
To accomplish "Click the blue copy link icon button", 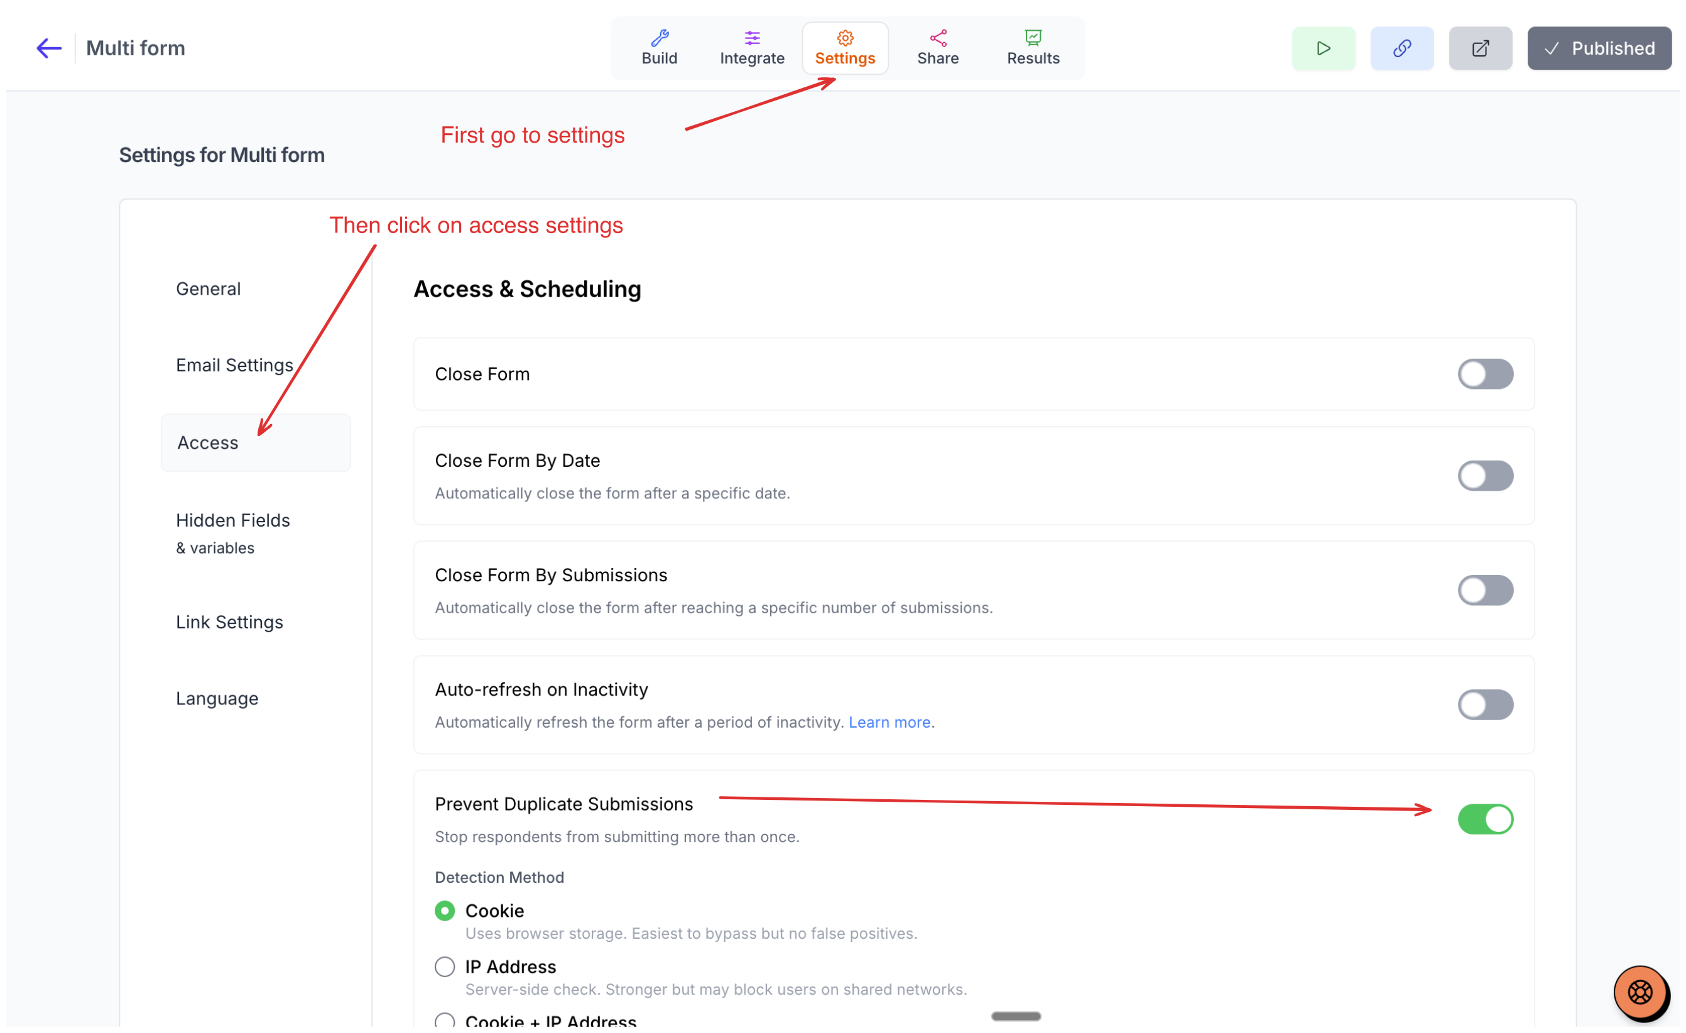I will click(1402, 48).
